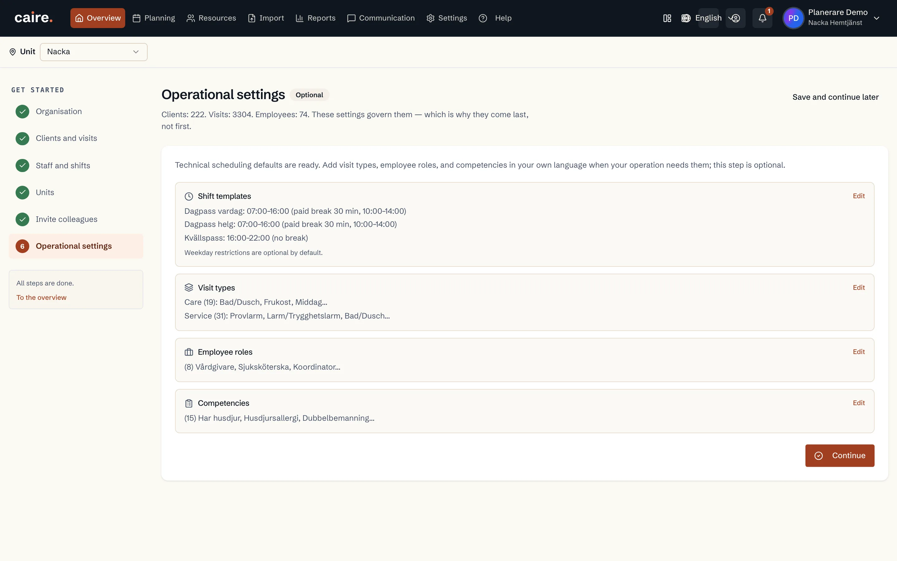Open the Overview tab
This screenshot has width=897, height=561.
(x=97, y=18)
